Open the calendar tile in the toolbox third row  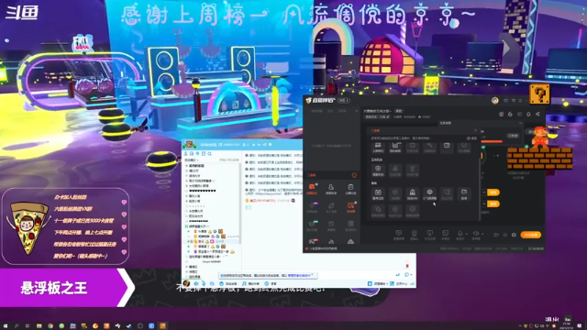tap(378, 193)
